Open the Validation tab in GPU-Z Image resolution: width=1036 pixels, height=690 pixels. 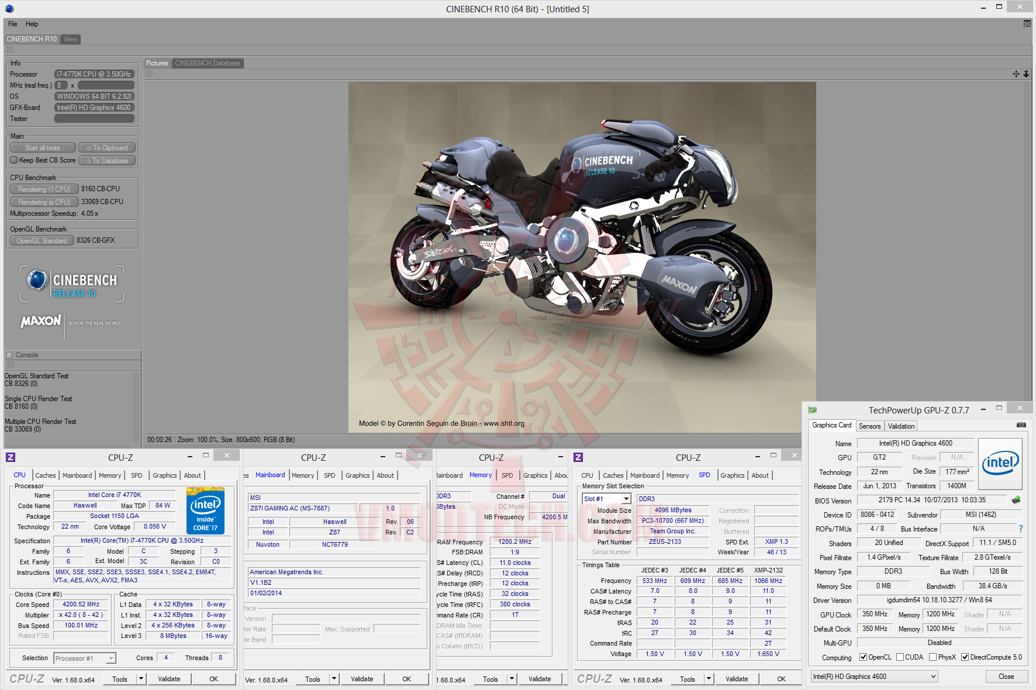[x=901, y=426]
